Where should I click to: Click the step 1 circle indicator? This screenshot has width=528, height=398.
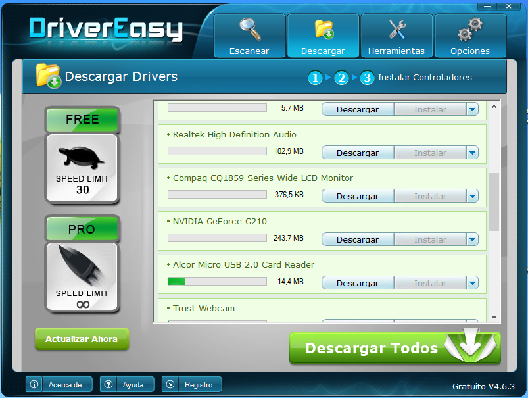click(x=315, y=78)
